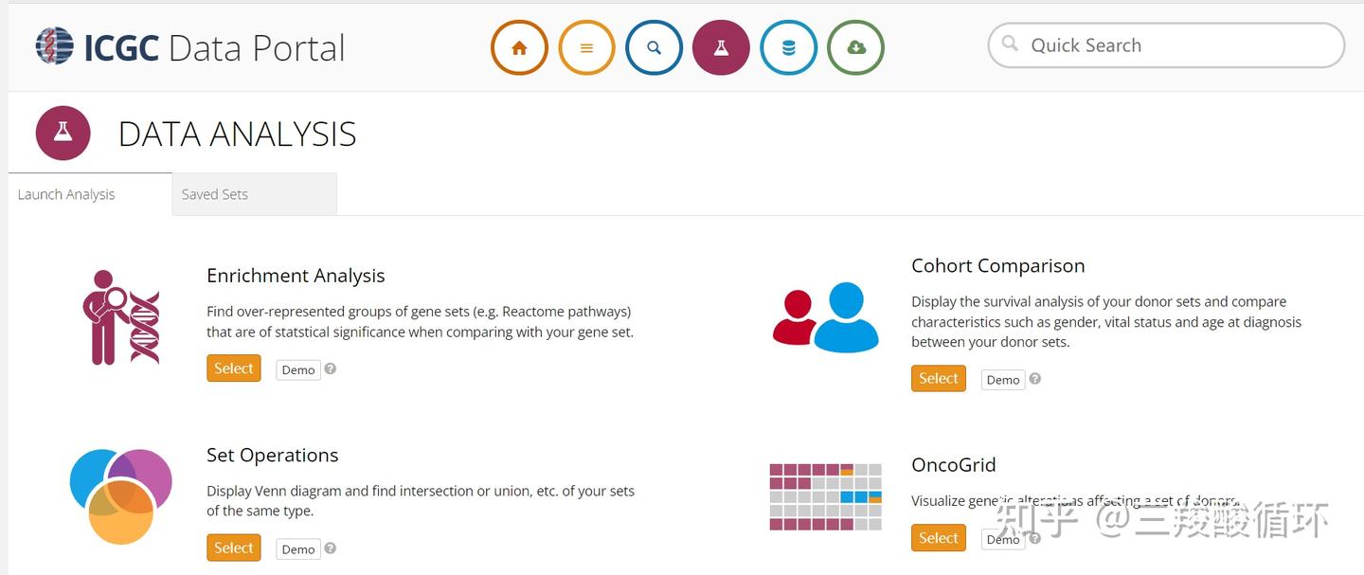
Task: Launch the Cohort Comparison Demo
Action: [1003, 380]
